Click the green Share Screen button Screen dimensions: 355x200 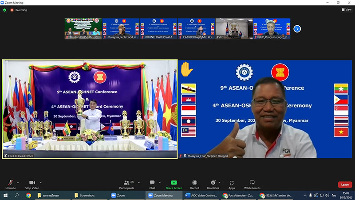pos(174,184)
